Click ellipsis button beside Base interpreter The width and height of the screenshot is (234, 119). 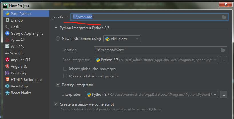223,60
